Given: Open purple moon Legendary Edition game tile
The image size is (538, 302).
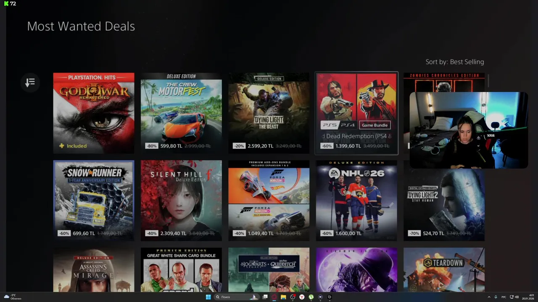Looking at the screenshot, I should [356, 270].
